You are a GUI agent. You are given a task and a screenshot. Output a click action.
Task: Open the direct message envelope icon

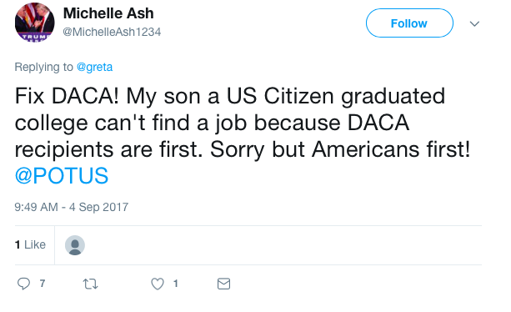224,284
